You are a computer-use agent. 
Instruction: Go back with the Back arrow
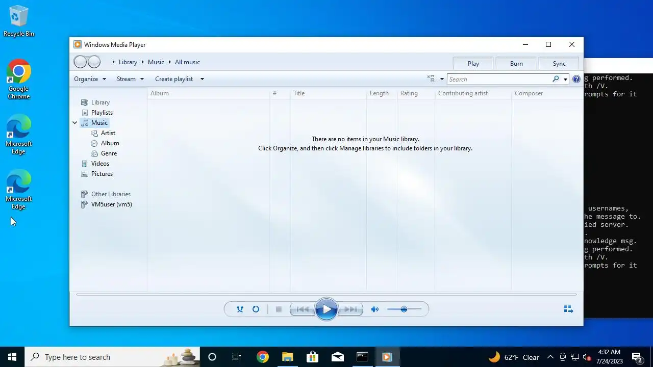(80, 62)
